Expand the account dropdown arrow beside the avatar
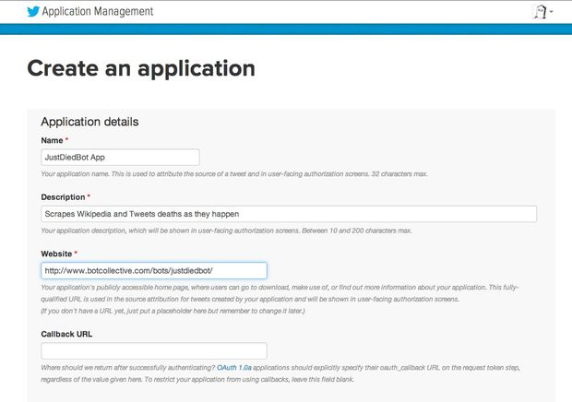 (x=552, y=13)
